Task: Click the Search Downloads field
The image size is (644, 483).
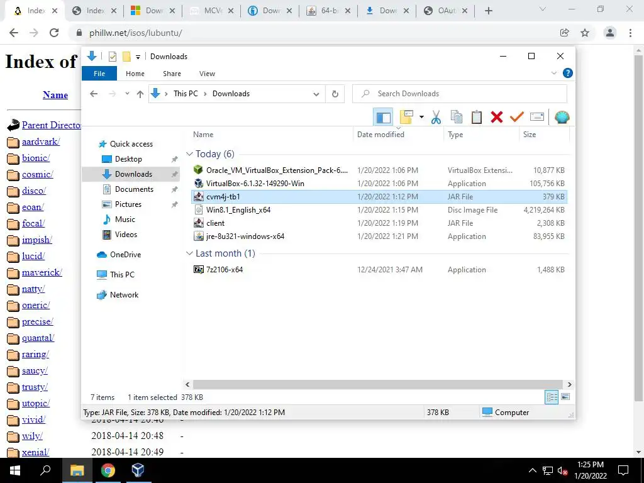Action: click(x=460, y=94)
